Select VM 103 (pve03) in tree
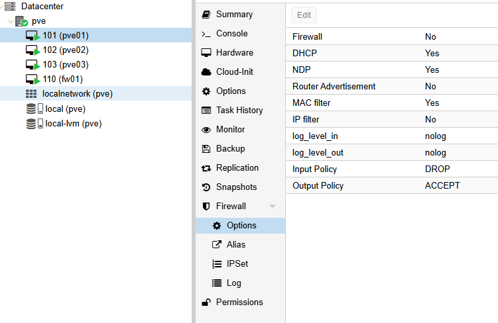Viewport: 498px width, 323px height. click(x=95, y=65)
